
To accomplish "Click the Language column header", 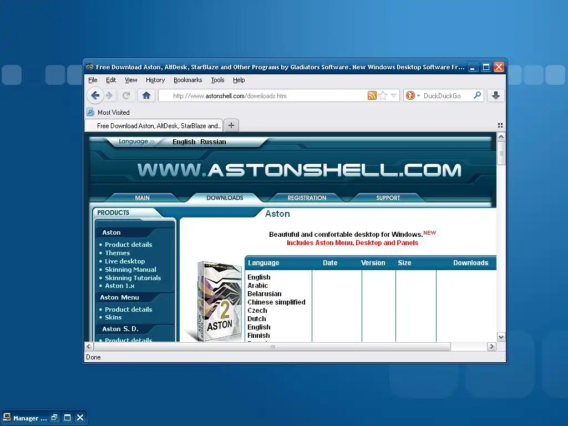I will point(263,262).
